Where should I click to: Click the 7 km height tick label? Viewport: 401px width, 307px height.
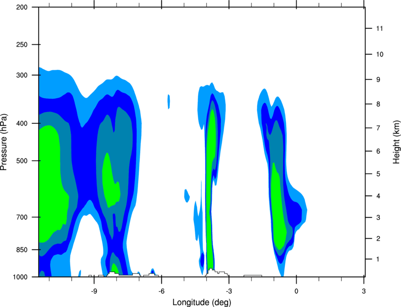(x=378, y=128)
